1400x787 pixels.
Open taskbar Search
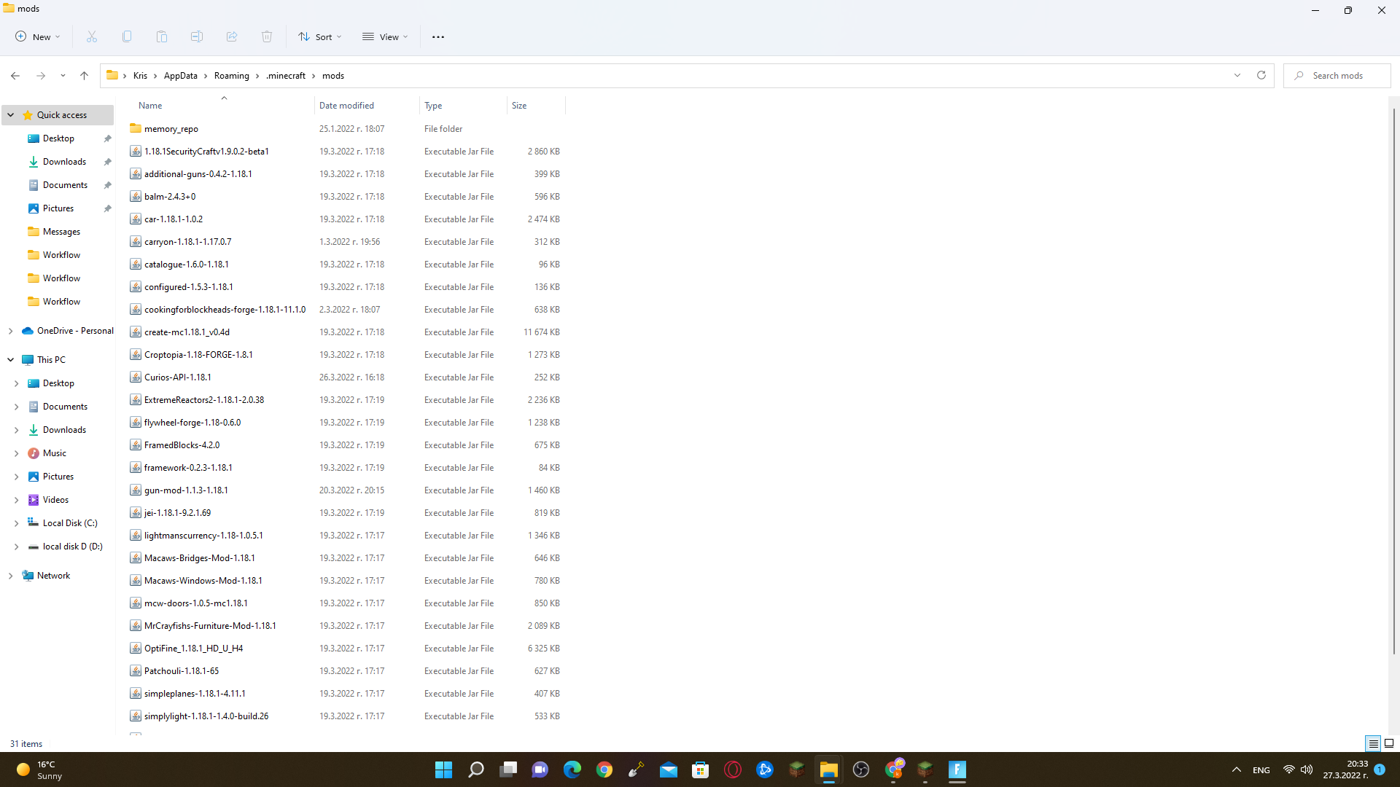click(x=476, y=770)
